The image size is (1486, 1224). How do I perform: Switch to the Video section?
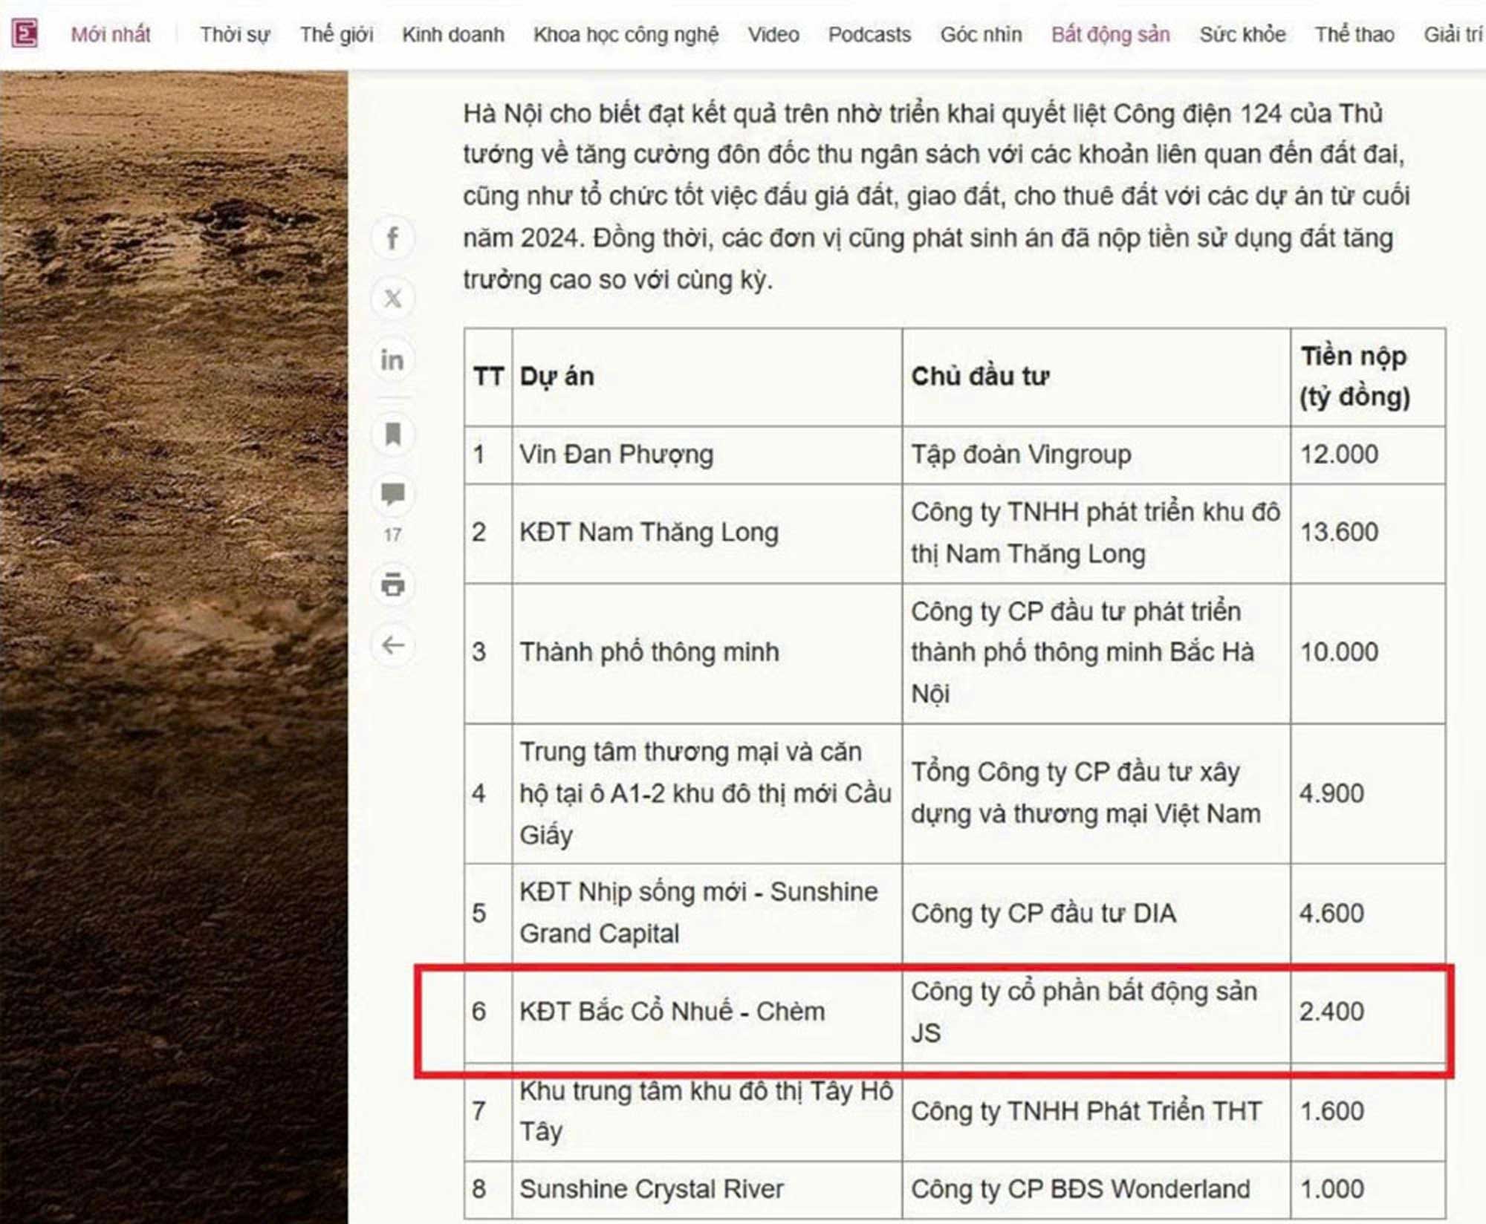pyautogui.click(x=773, y=35)
